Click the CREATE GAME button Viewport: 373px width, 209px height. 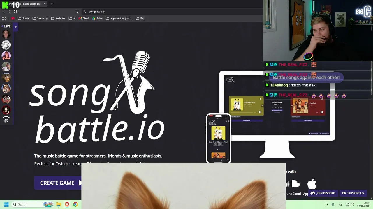point(58,183)
